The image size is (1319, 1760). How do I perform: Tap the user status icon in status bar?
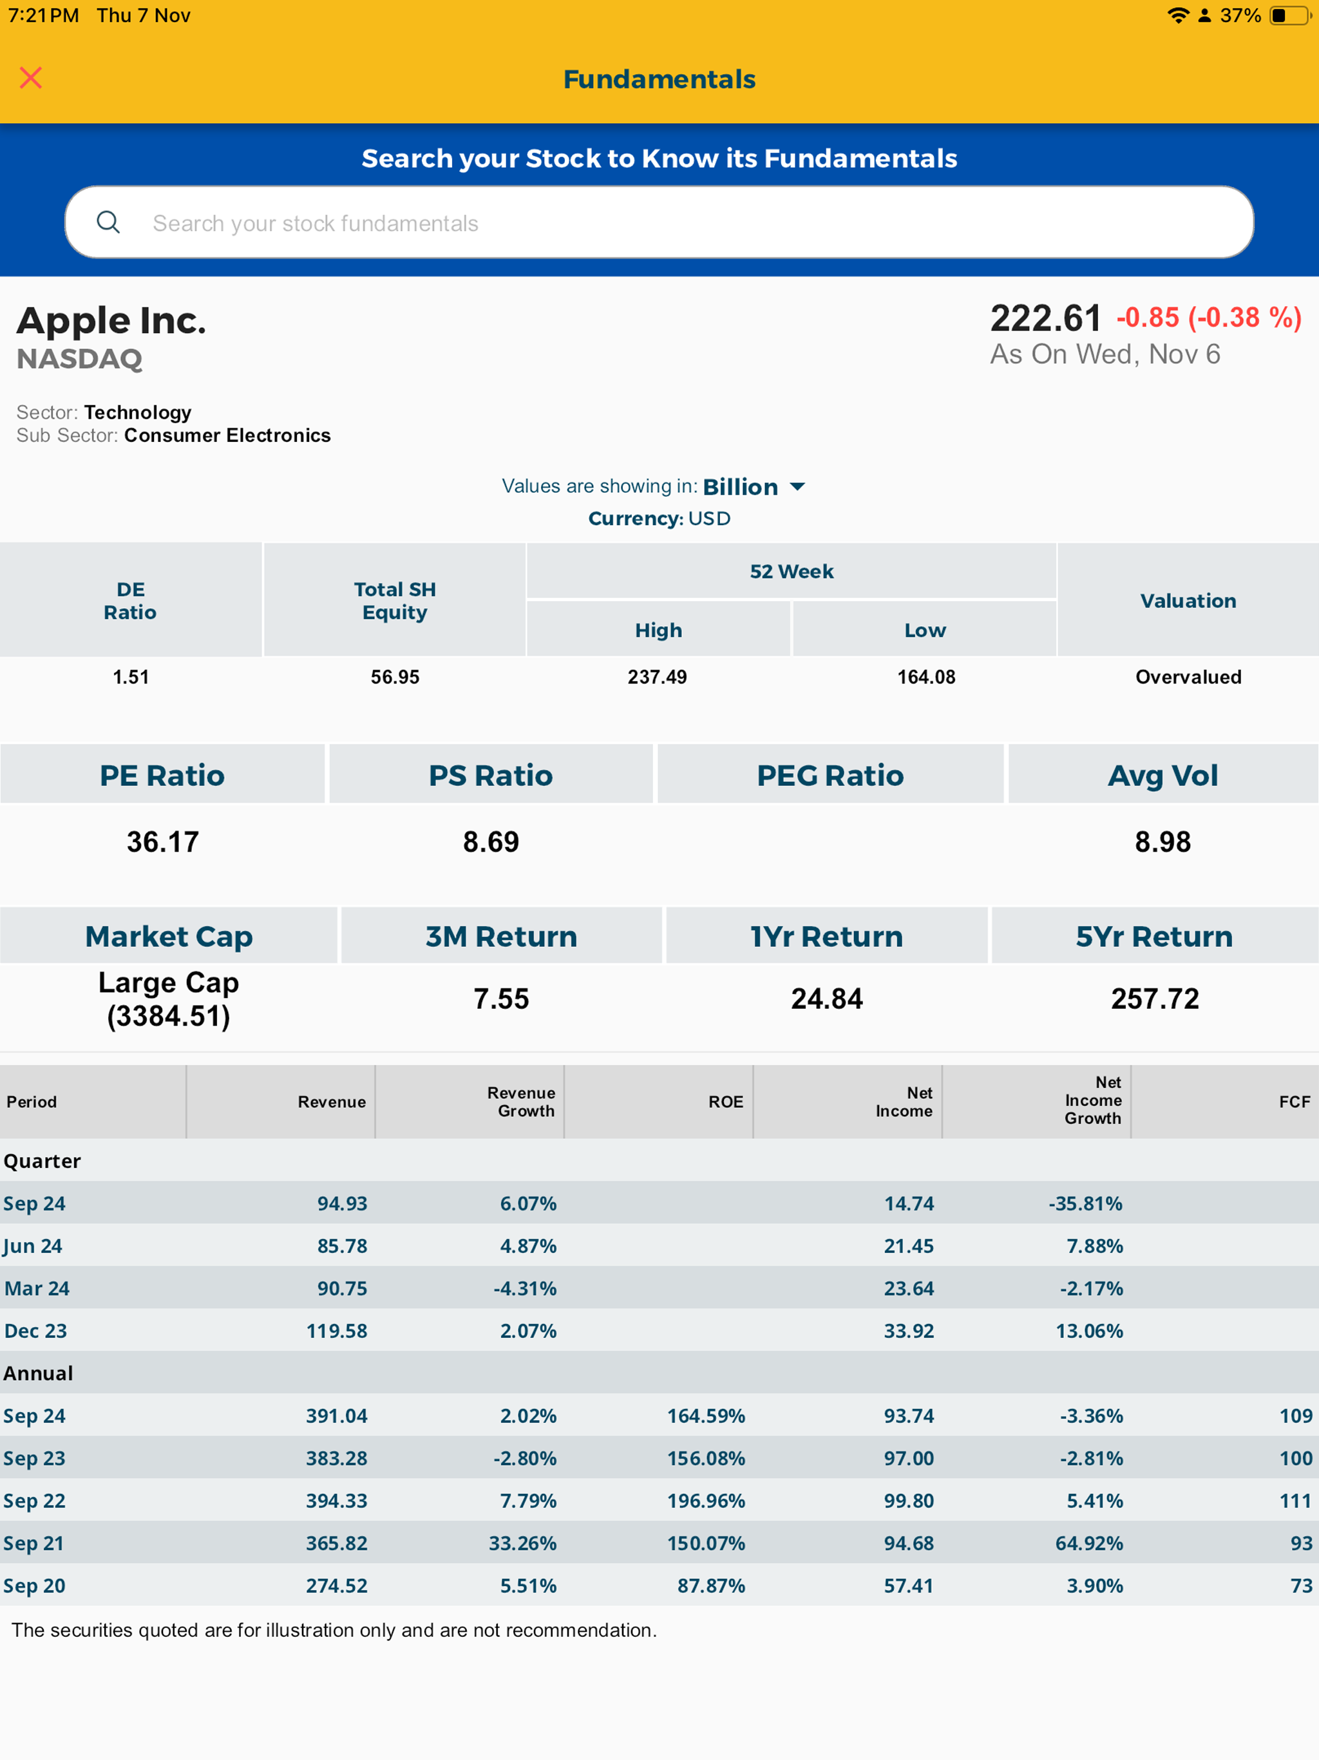tap(1204, 15)
